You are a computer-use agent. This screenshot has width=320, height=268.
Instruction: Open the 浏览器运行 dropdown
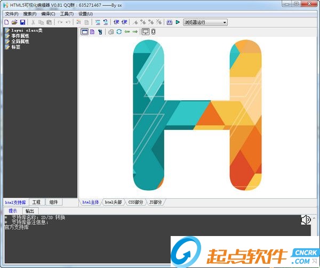tap(205, 22)
